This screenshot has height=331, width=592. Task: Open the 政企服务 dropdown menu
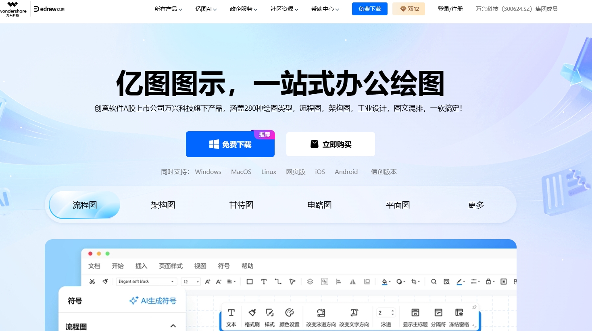pos(244,9)
